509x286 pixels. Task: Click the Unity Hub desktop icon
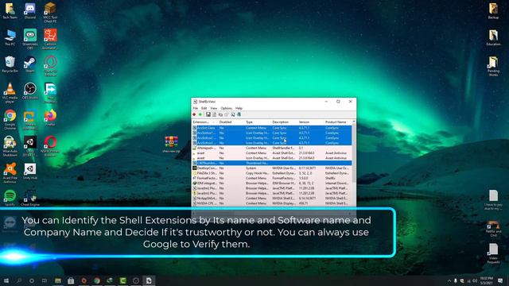tap(30, 172)
